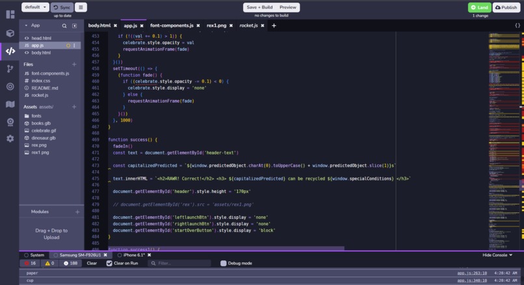The height and width of the screenshot is (285, 524).
Task: Collapse the App section triangle
Action: pos(26,25)
